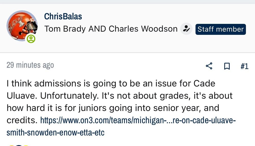This screenshot has height=146, width=255.
Task: Open the ChrisBalas profile link
Action: pyautogui.click(x=63, y=17)
